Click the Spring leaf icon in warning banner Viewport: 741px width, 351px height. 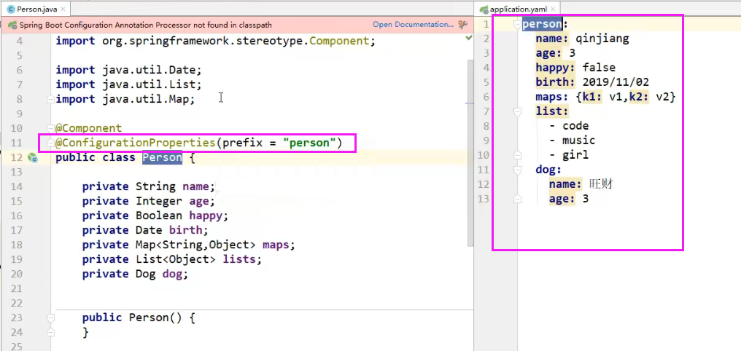tap(12, 25)
